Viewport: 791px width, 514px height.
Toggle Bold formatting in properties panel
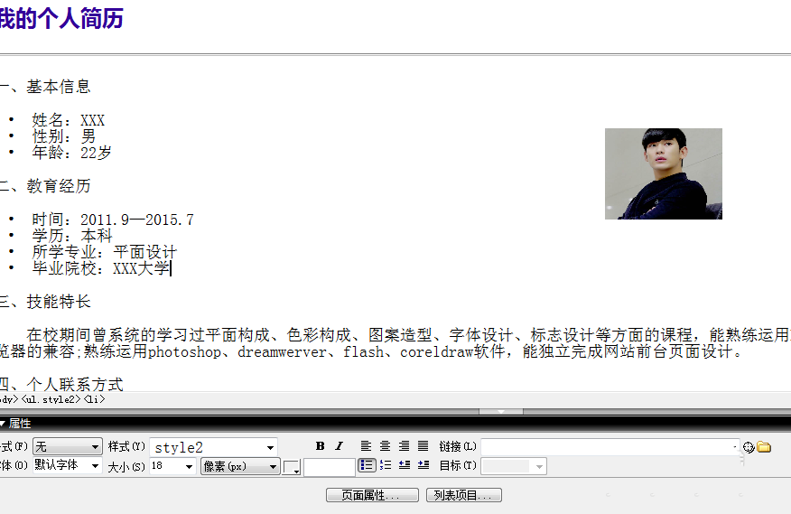click(320, 446)
